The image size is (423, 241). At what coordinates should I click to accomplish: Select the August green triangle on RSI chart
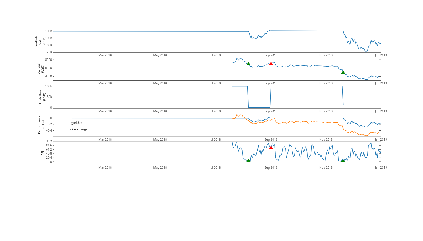click(x=248, y=161)
